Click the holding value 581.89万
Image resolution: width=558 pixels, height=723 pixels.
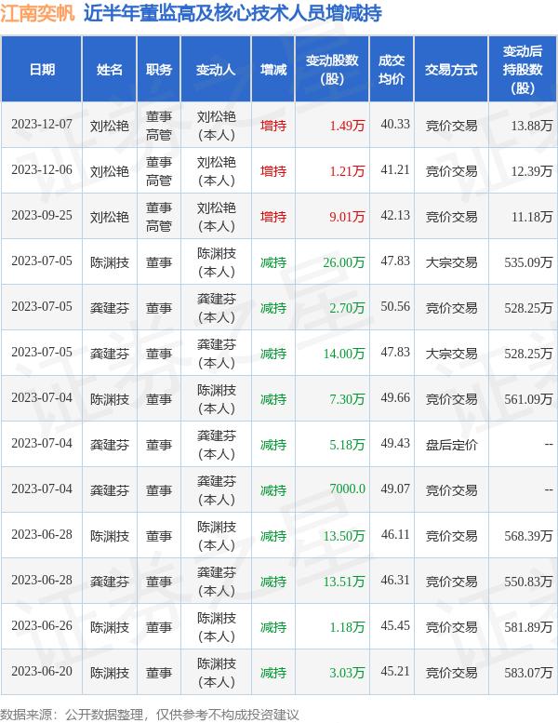click(x=528, y=627)
